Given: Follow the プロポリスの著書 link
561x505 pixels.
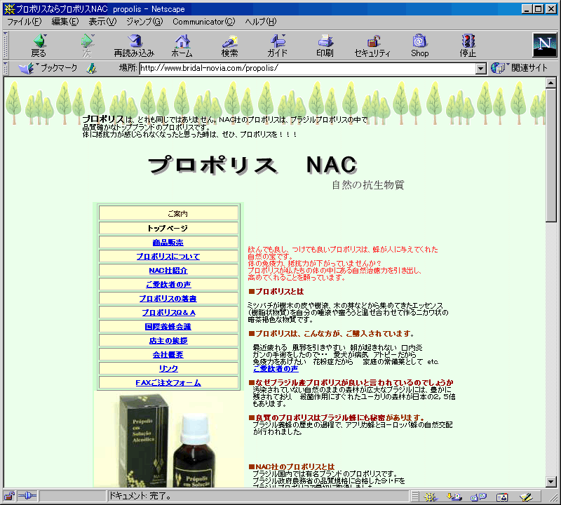Looking at the screenshot, I should (168, 299).
